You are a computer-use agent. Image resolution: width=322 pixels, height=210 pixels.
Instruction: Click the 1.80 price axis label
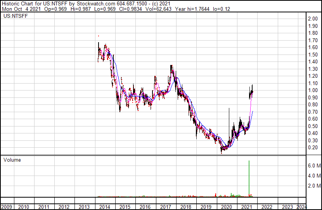click(x=313, y=33)
